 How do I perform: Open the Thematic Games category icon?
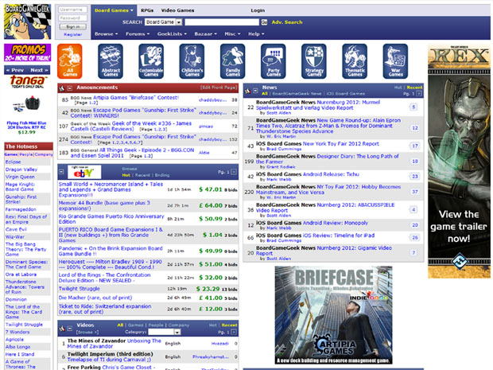tap(355, 61)
